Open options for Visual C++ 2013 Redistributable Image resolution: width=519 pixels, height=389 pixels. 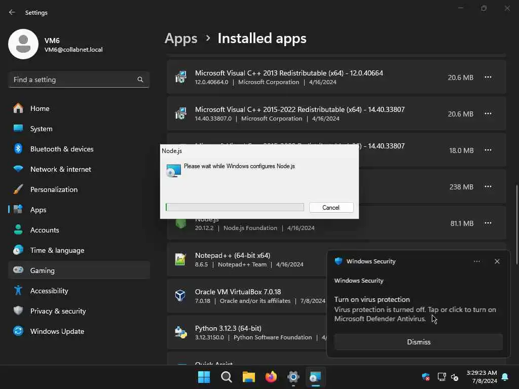point(488,77)
